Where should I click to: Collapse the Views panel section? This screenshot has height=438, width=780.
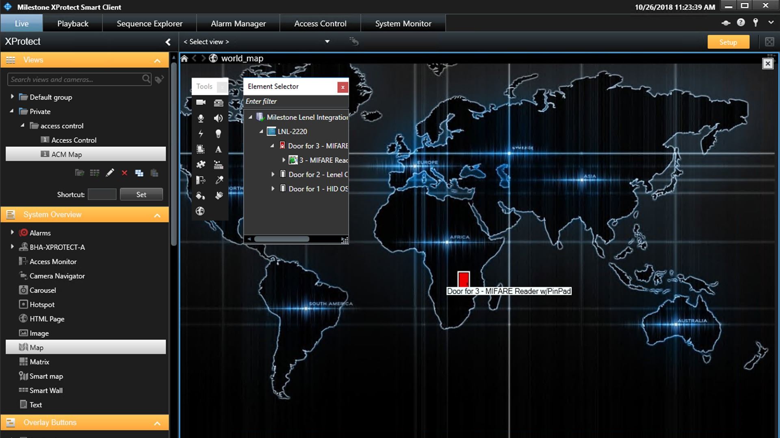(x=157, y=61)
